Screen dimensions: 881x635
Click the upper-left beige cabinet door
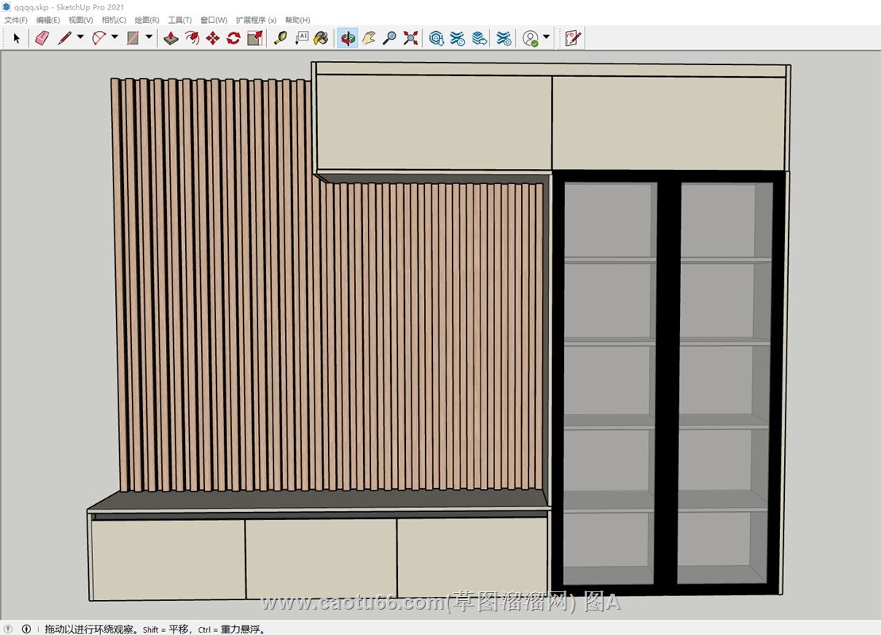[x=433, y=122]
